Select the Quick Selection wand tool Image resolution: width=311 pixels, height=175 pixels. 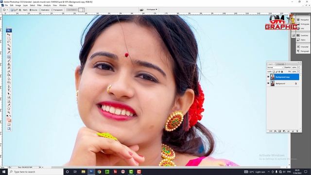click(9, 45)
